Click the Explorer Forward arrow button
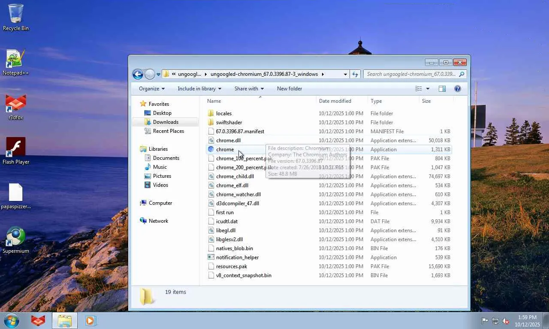 pyautogui.click(x=149, y=74)
